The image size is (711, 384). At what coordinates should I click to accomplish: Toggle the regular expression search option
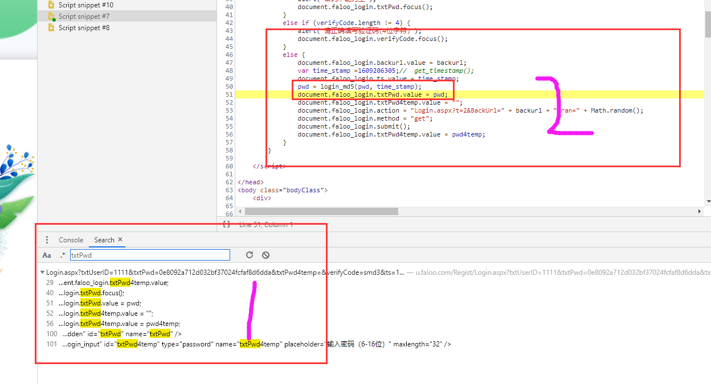tap(62, 255)
